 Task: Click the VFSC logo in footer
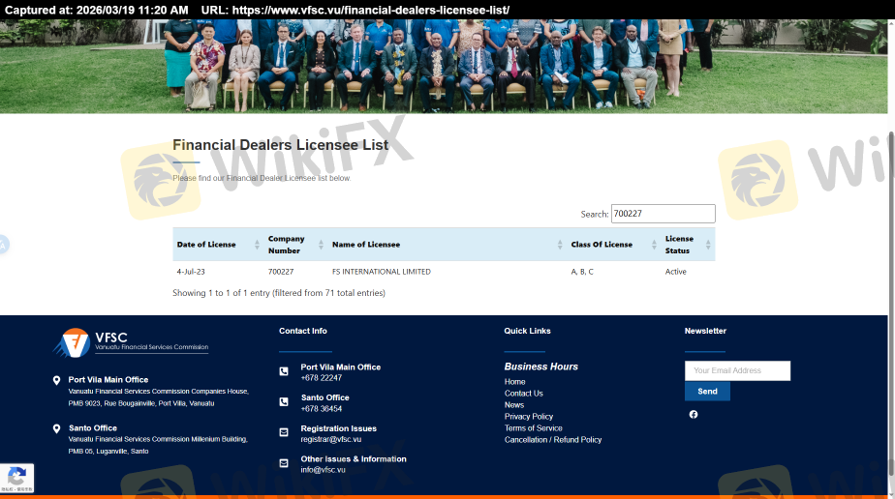pos(130,341)
